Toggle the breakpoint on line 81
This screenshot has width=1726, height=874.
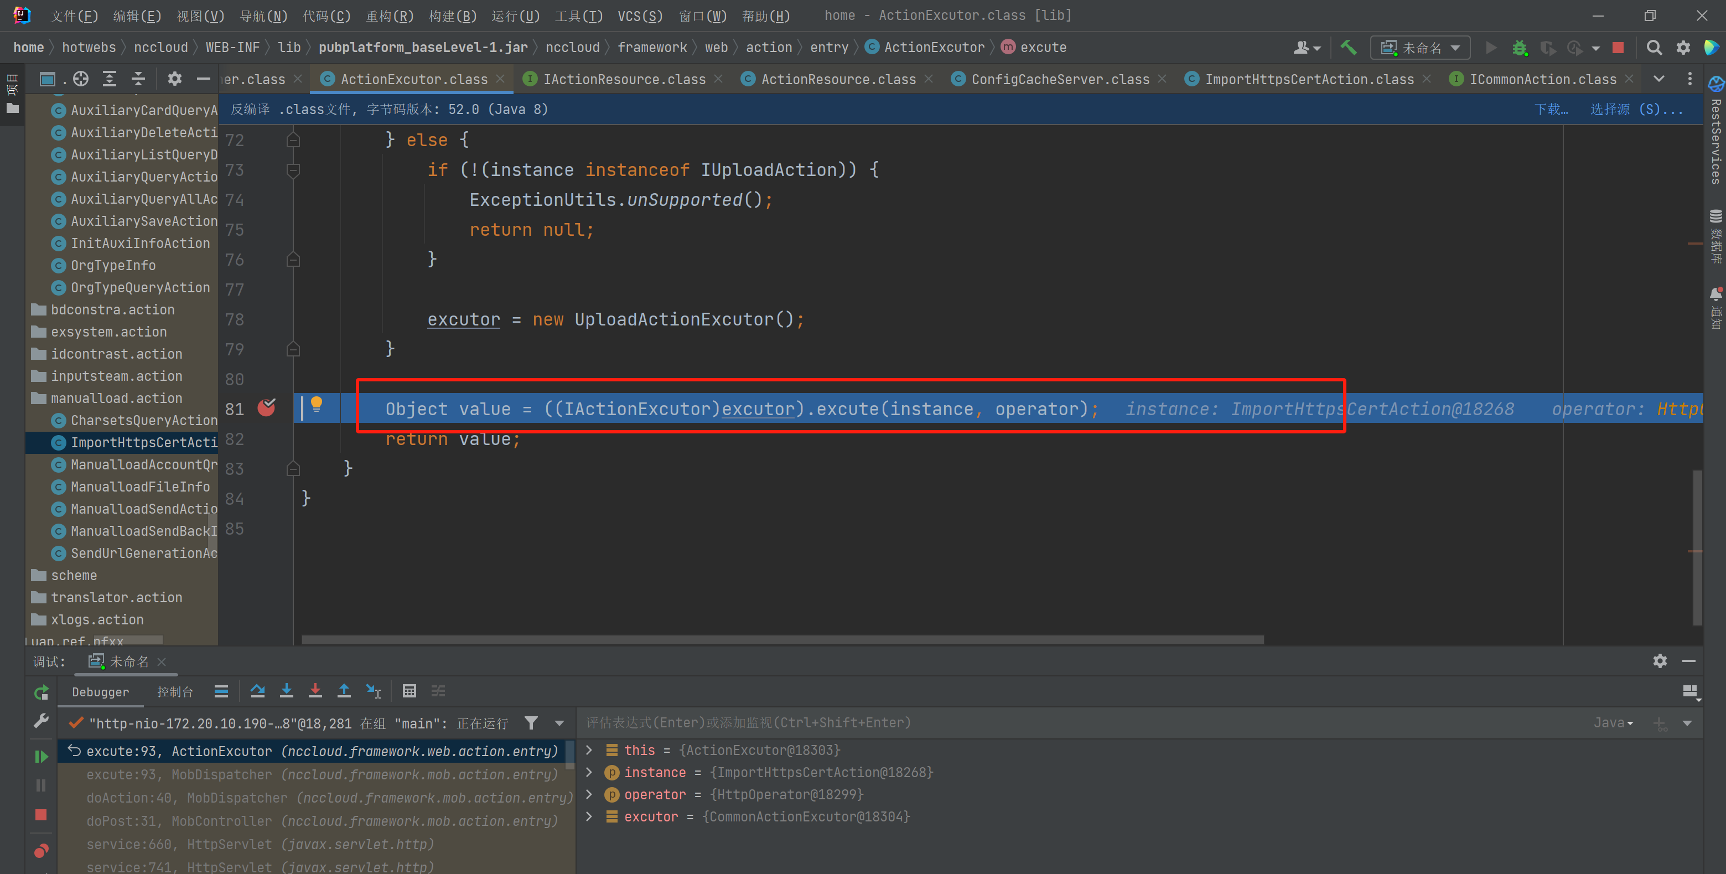click(267, 408)
